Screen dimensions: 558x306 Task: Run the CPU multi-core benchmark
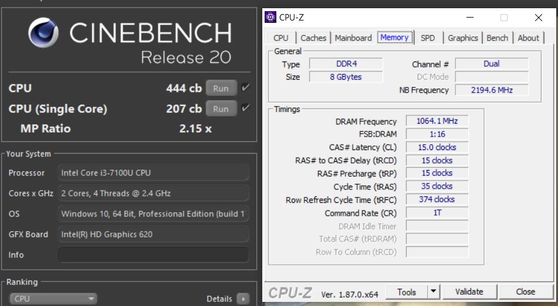coord(221,88)
